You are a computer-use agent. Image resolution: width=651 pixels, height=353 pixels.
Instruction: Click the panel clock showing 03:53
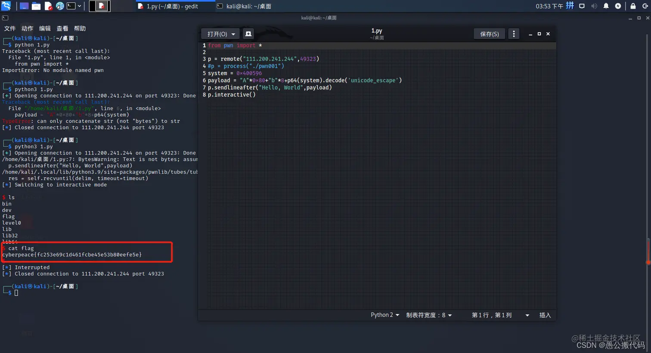(x=549, y=6)
